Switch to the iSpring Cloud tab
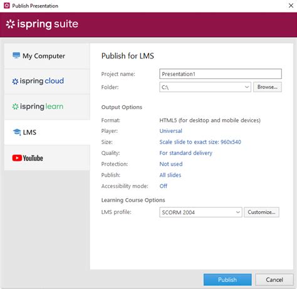297x289 pixels. click(x=47, y=81)
